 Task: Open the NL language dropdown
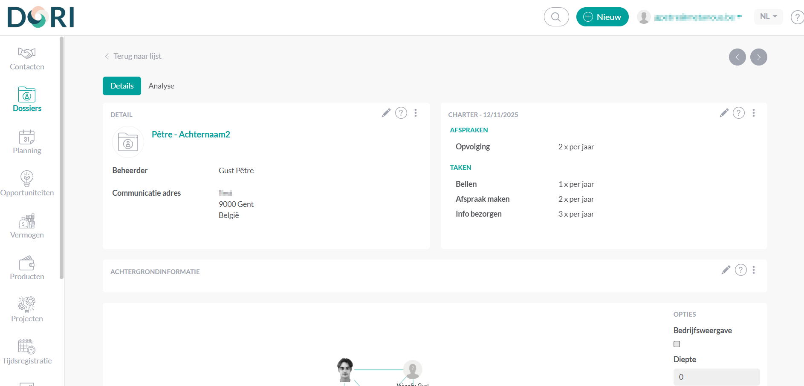(x=768, y=17)
